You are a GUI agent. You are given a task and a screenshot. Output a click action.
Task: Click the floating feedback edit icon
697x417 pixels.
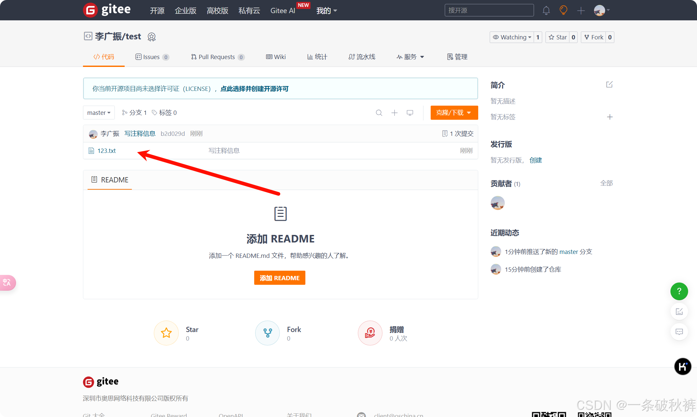tap(679, 311)
